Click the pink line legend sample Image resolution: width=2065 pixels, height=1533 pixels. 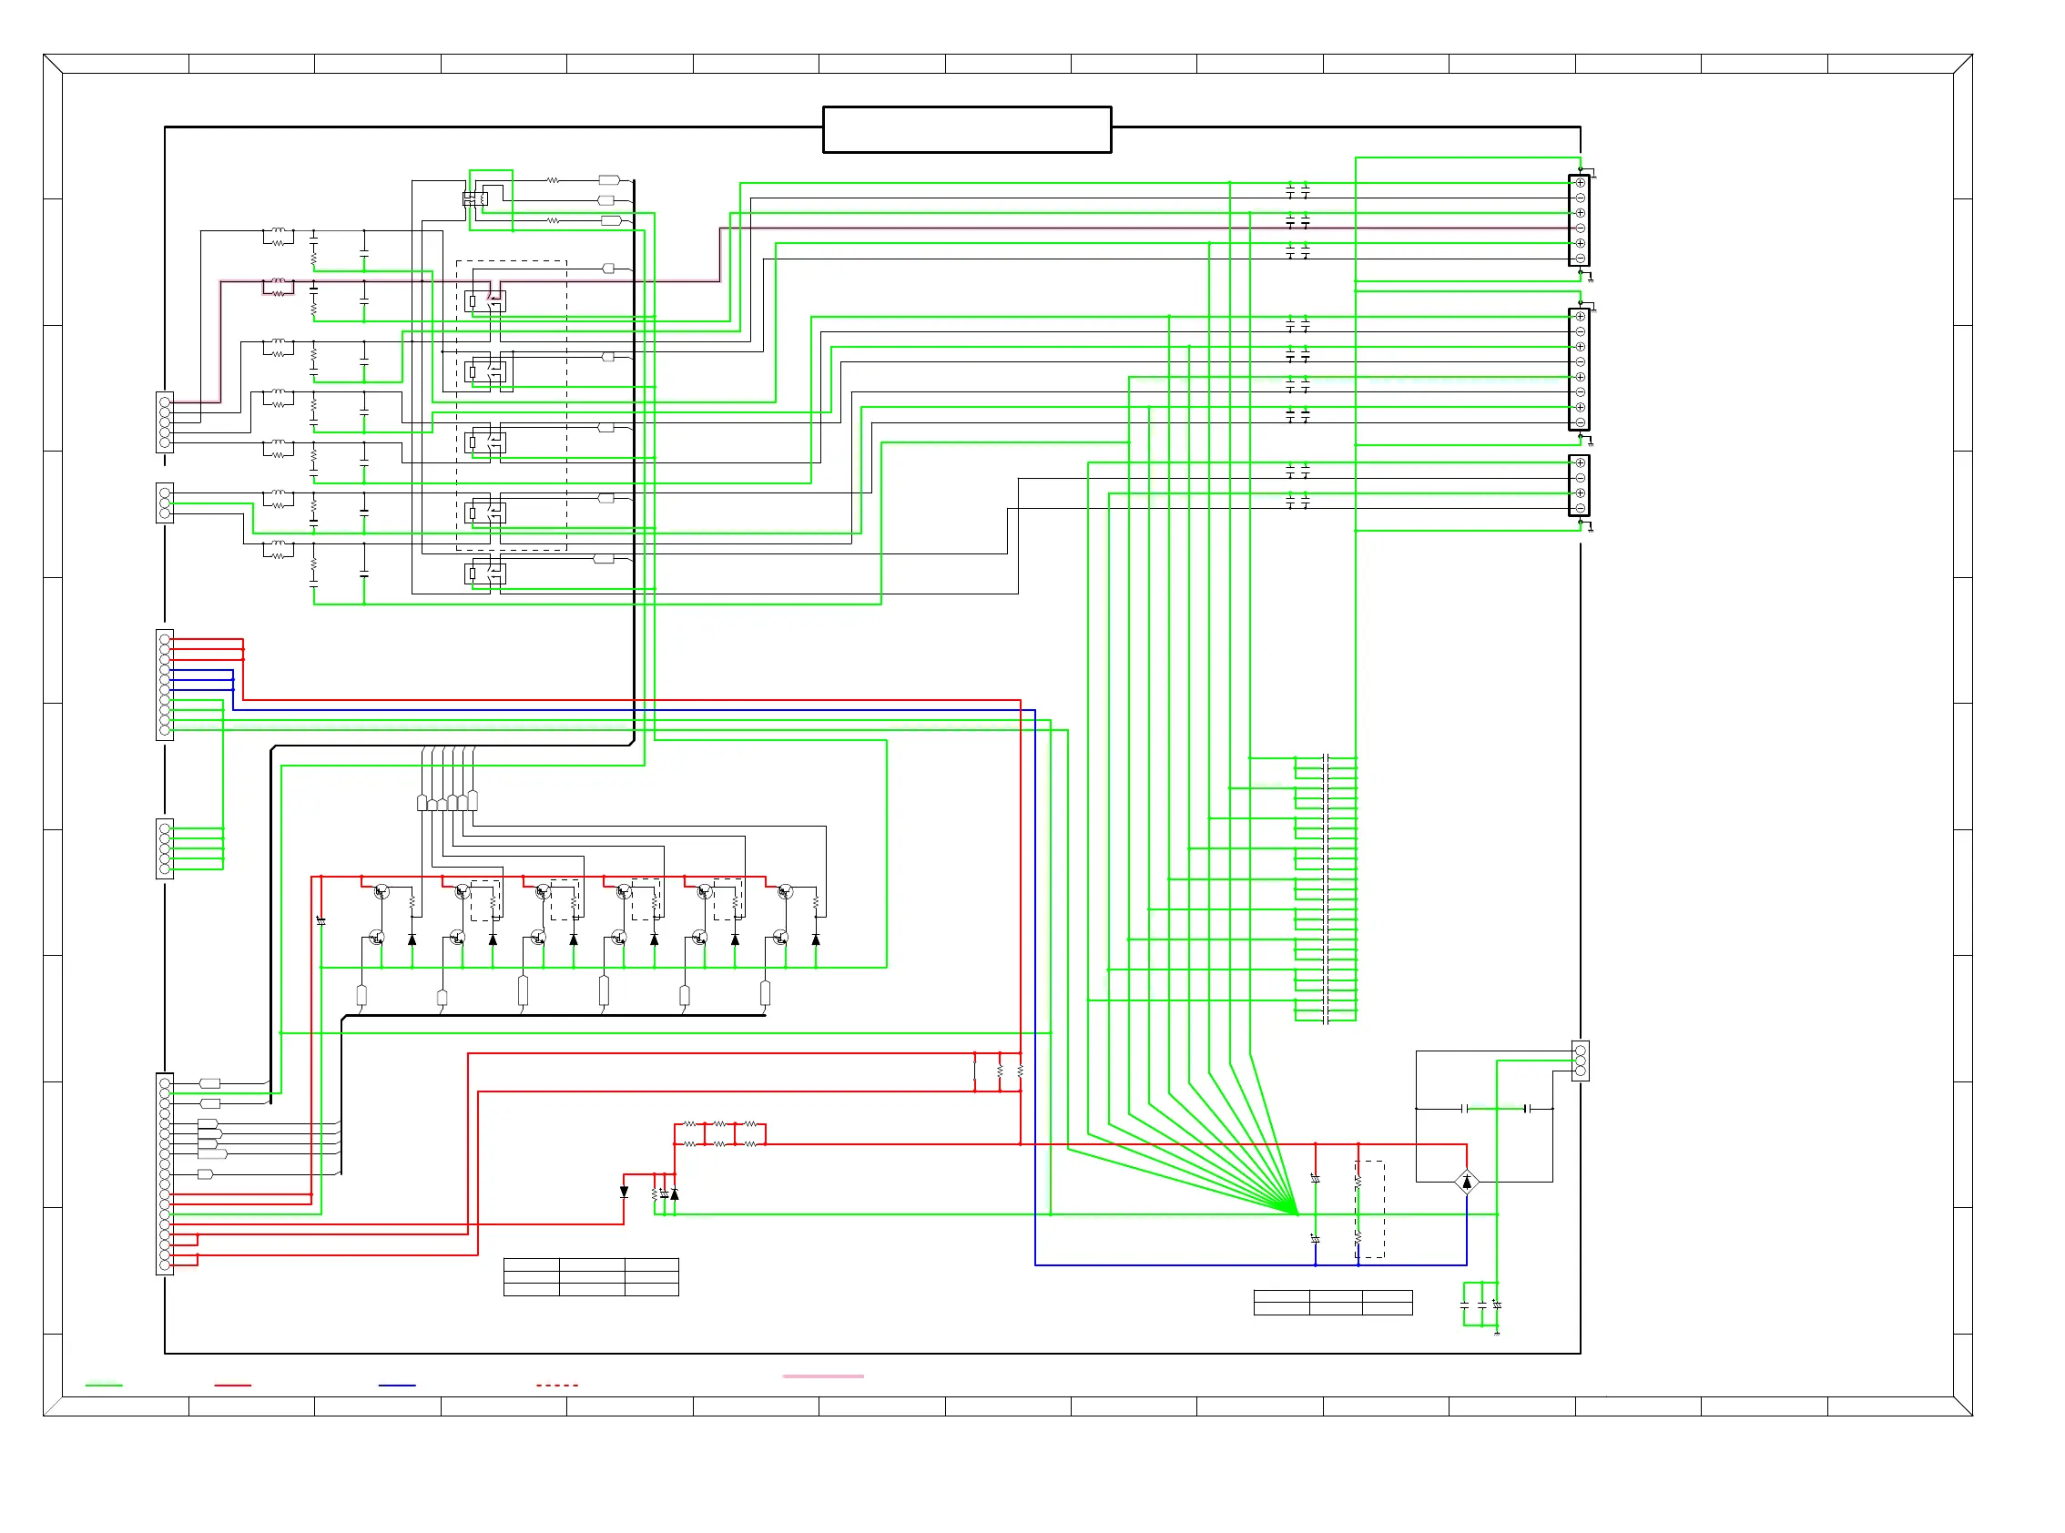[x=823, y=1376]
